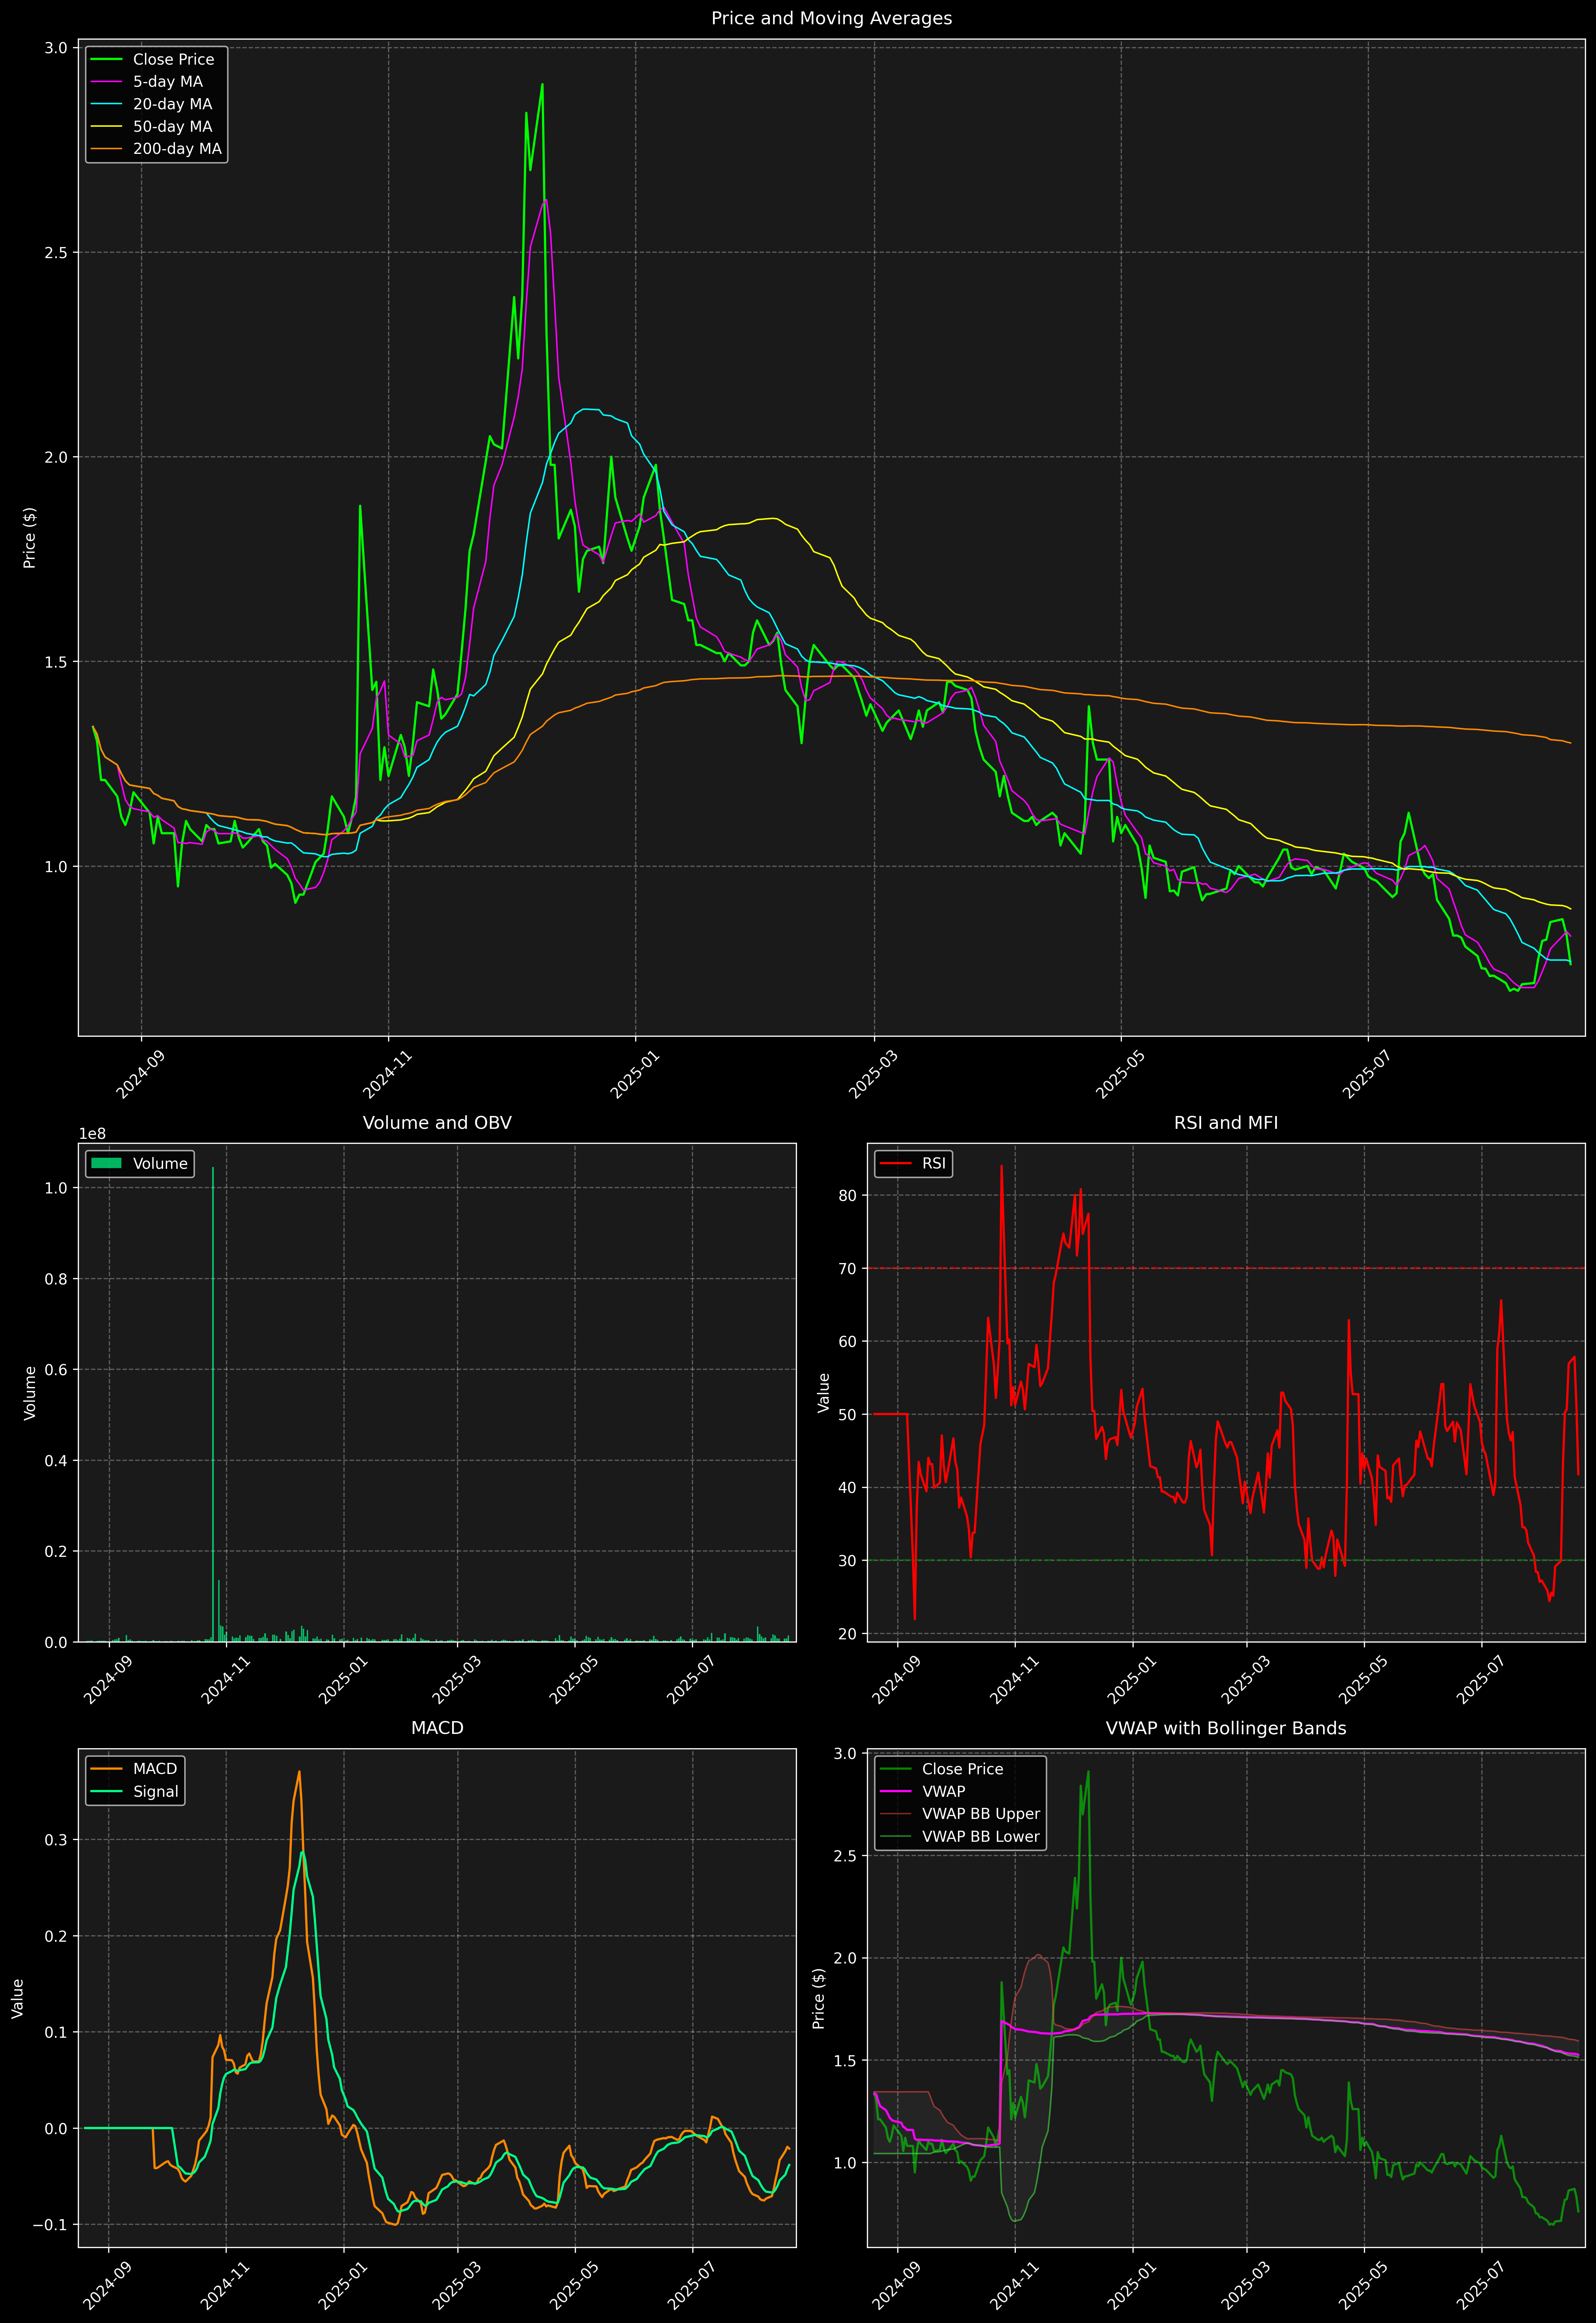Click the tall volume spike bar

tap(213, 1399)
